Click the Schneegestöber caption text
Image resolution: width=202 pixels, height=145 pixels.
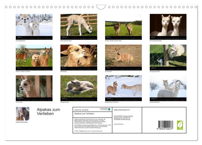point(20,41)
